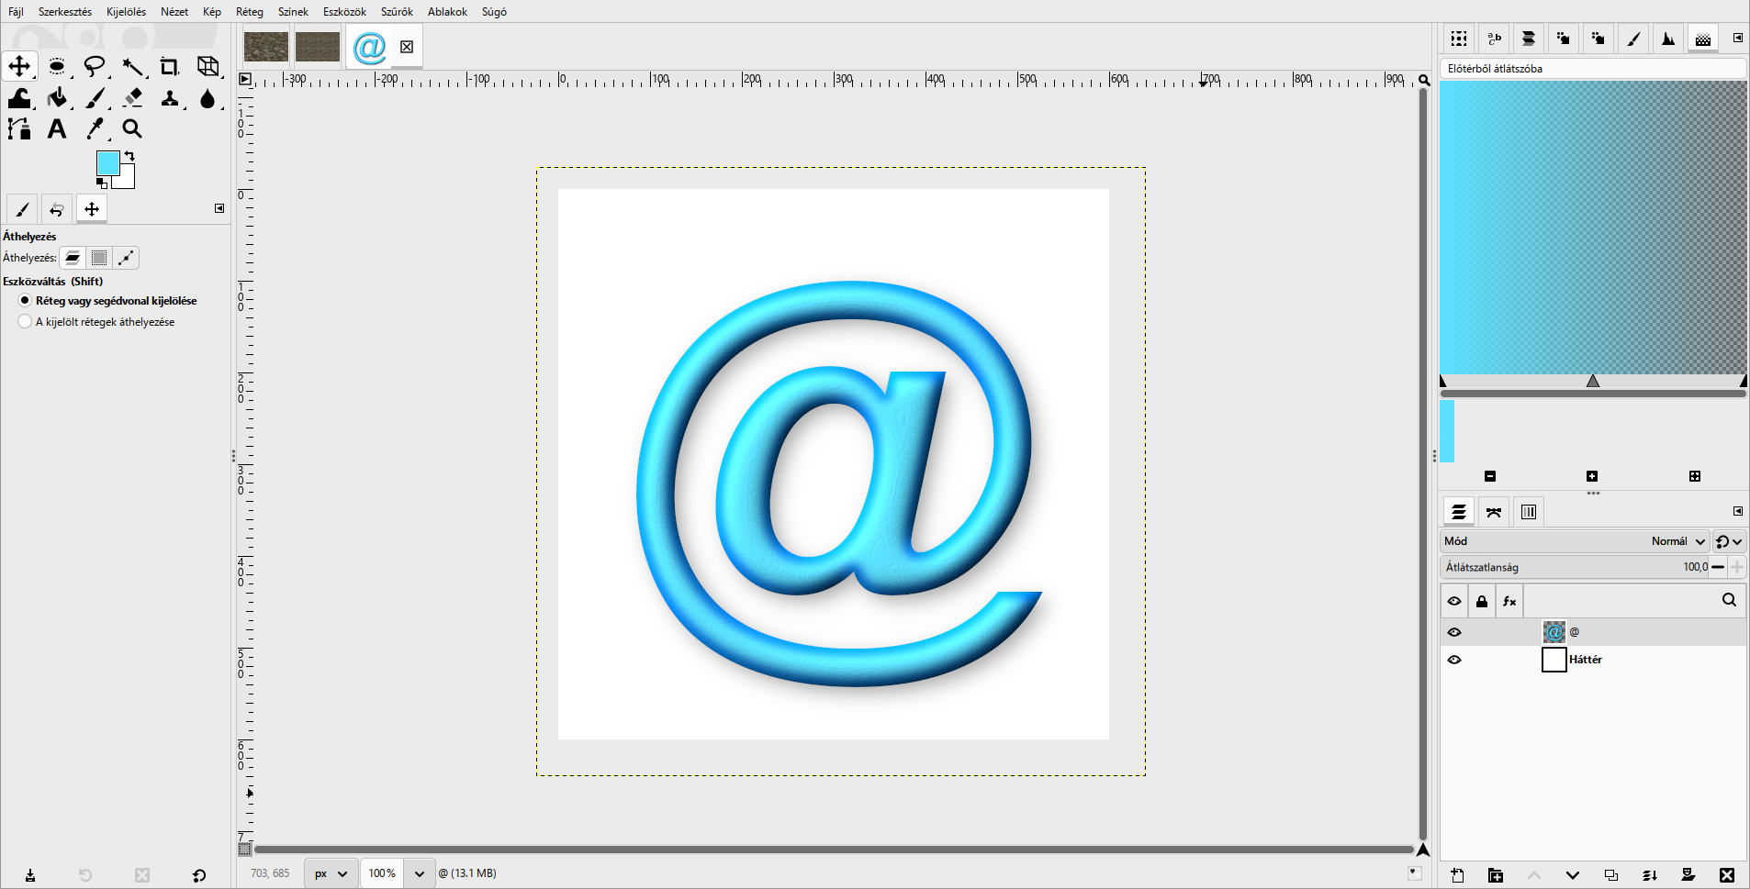Select the Bucket Fill tool
The image size is (1750, 889).
(58, 97)
